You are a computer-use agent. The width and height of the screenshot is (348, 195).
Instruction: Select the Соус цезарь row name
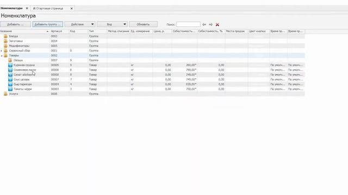coord(22,80)
